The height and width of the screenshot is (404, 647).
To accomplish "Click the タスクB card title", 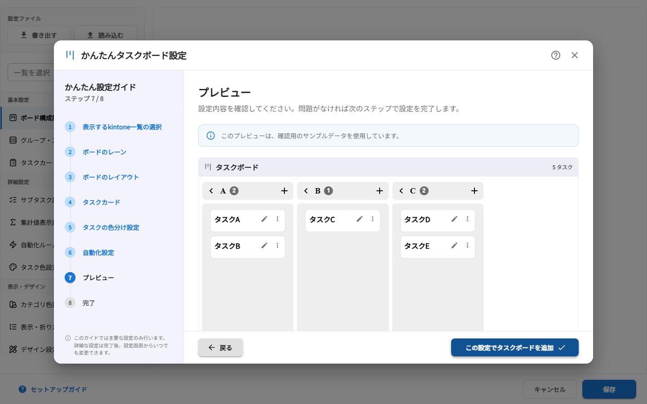I will pyautogui.click(x=227, y=246).
